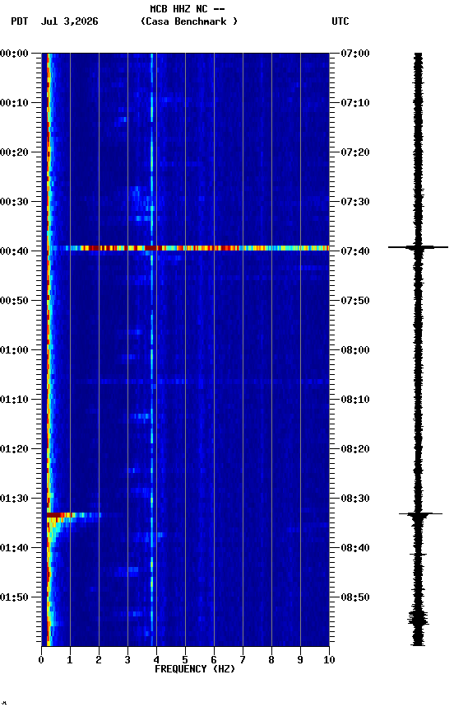
Task: Click the '1' frequency axis tick label
Action: [x=70, y=661]
